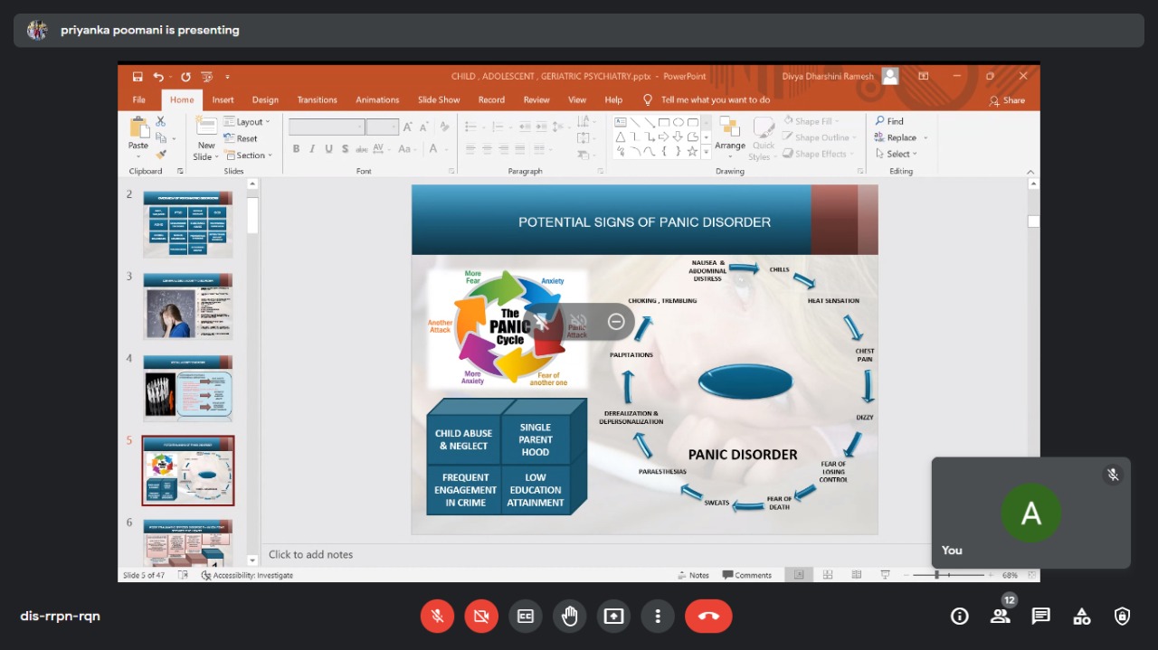This screenshot has height=650, width=1158.
Task: Open Quick Styles gallery
Action: [x=764, y=138]
